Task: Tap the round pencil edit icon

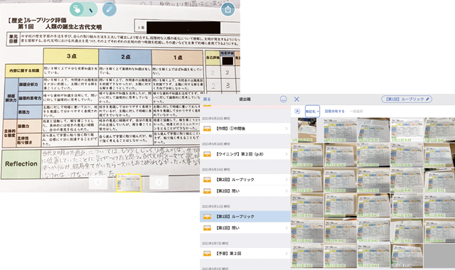Action: [109, 9]
